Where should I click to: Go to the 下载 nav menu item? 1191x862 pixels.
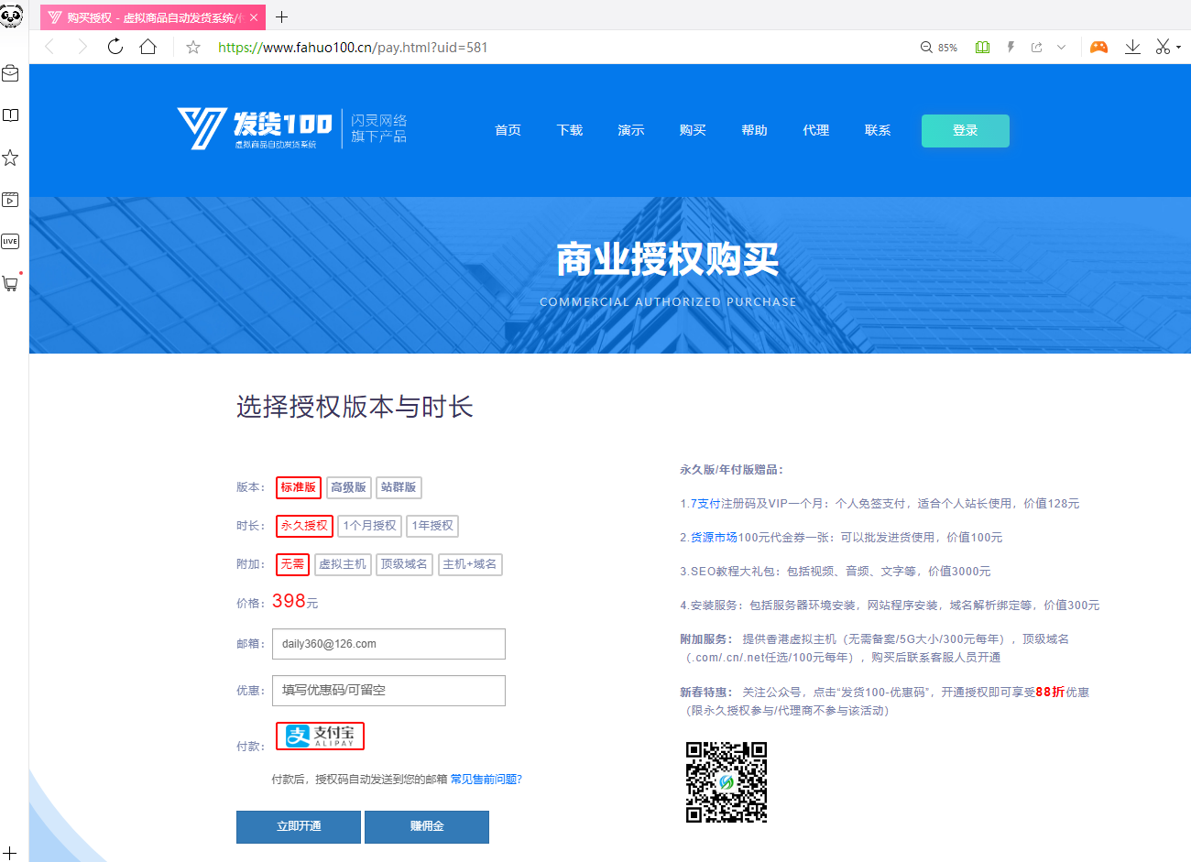(569, 130)
